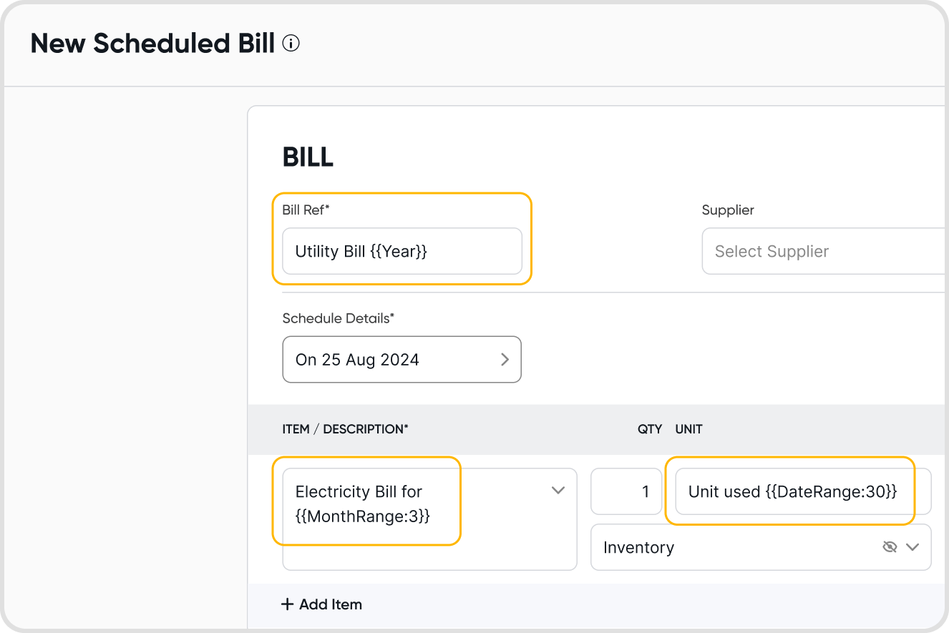This screenshot has width=949, height=633.
Task: Click the quantity field showing 1
Action: click(626, 491)
